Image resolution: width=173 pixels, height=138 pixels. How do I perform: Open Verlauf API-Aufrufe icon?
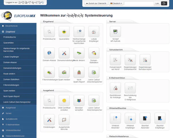coord(115,32)
